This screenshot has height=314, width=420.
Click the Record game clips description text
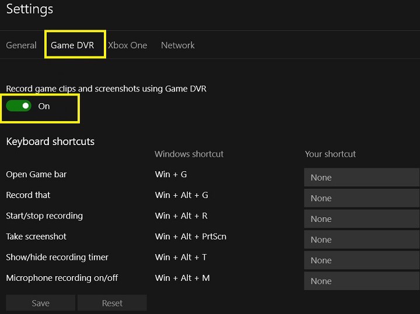click(106, 89)
